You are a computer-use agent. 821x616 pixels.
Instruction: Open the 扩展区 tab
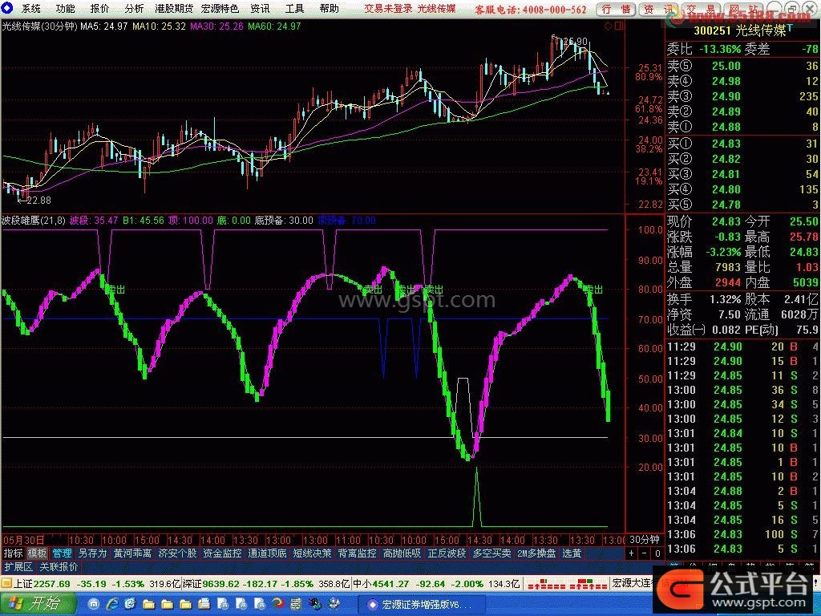[x=18, y=567]
